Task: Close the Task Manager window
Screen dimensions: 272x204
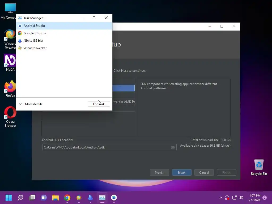Action: (x=106, y=18)
